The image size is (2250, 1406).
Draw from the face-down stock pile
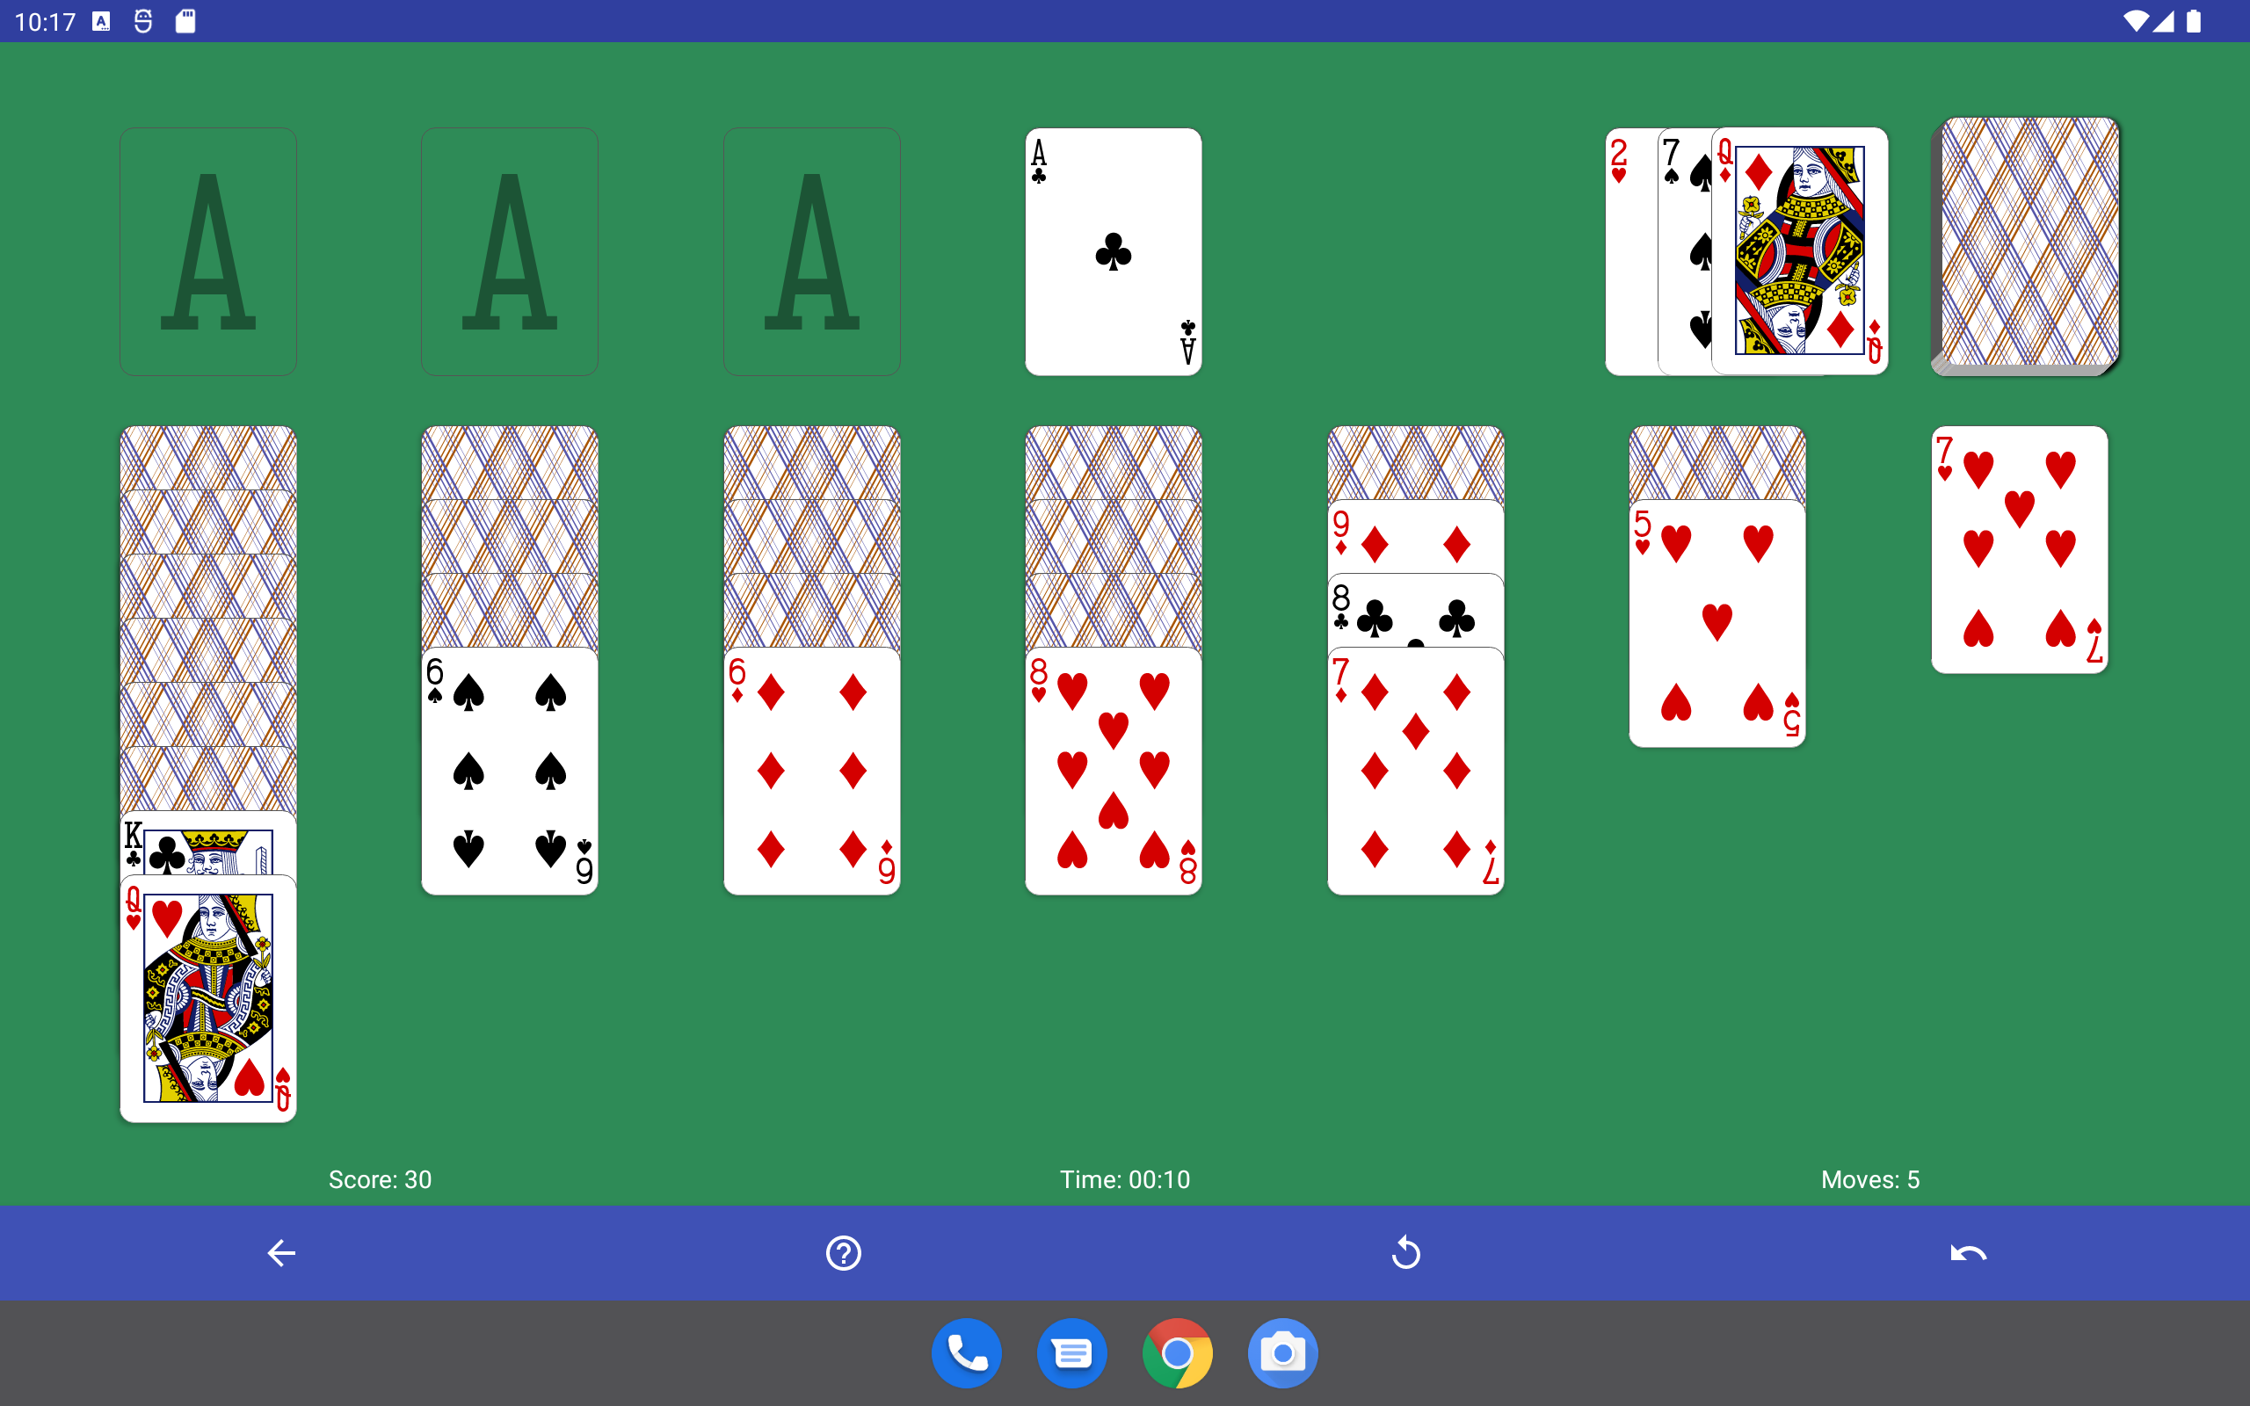(x=2029, y=246)
